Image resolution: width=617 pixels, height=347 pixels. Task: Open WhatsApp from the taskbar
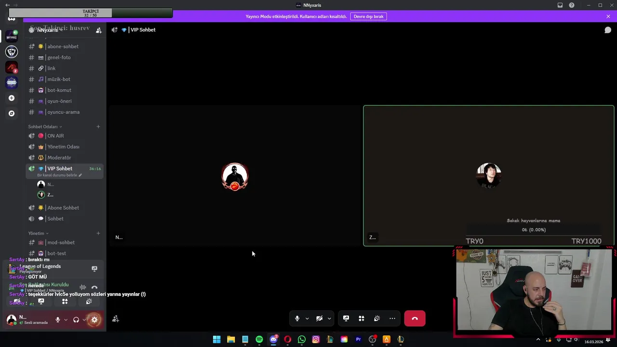click(302, 339)
